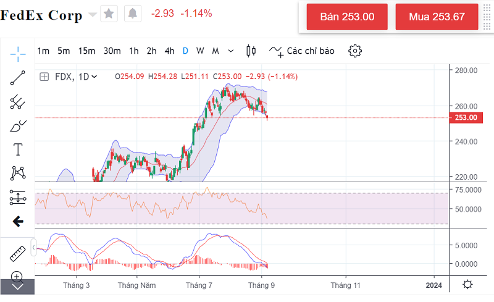
Task: Expand the FDX legend plus box
Action: pyautogui.click(x=44, y=77)
